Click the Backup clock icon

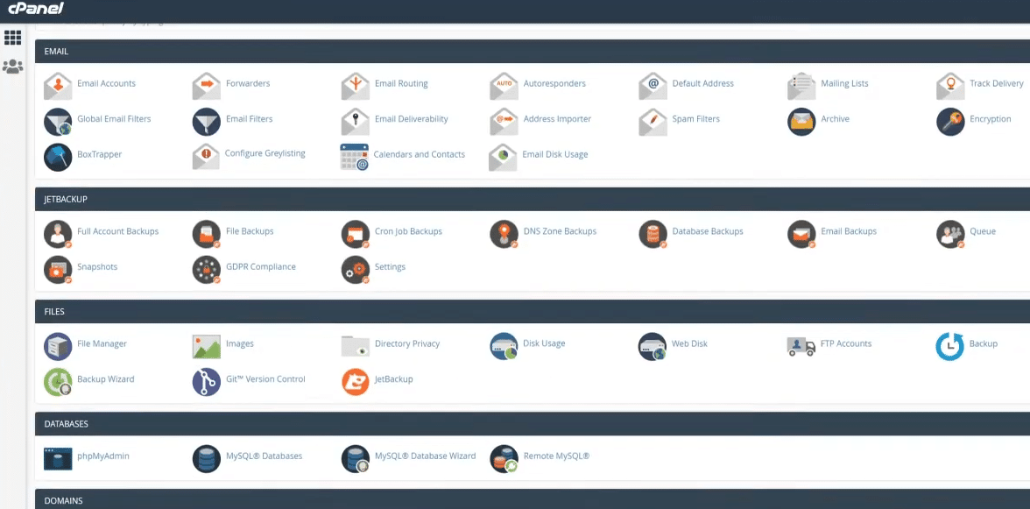click(x=949, y=346)
